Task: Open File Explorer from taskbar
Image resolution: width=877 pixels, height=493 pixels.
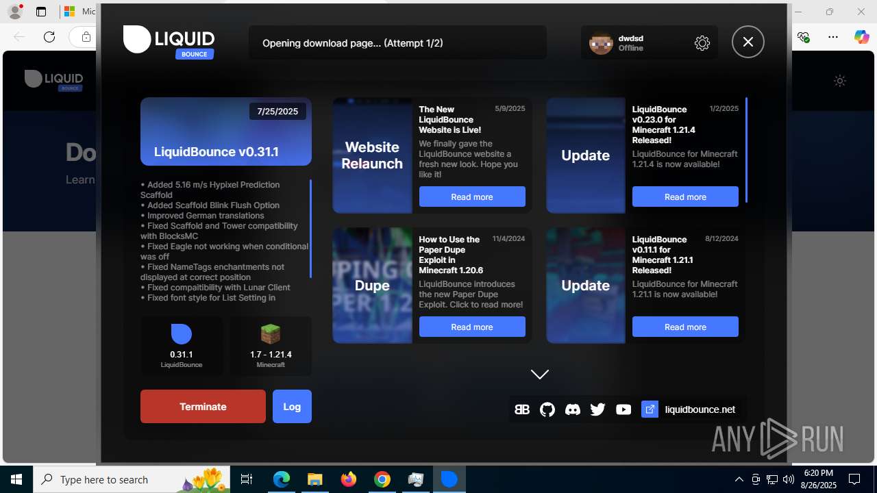Action: tap(314, 479)
